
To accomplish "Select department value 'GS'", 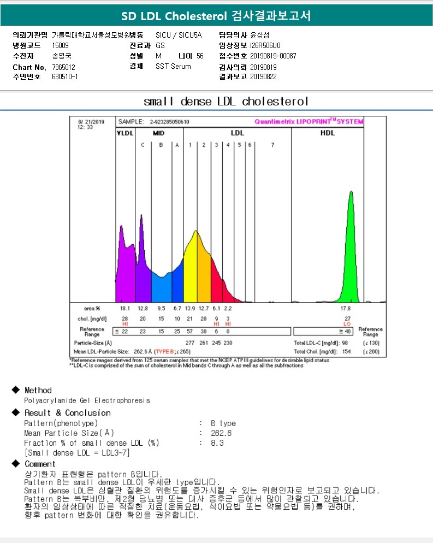I will click(x=160, y=45).
